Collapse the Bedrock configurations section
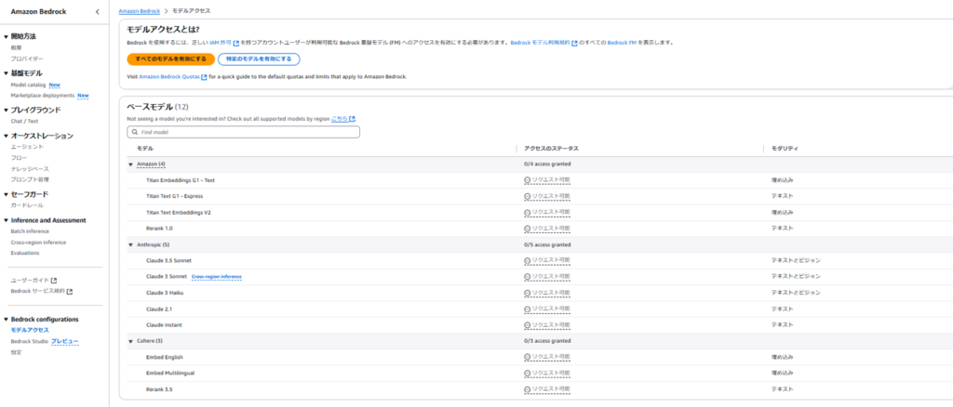The width and height of the screenshot is (953, 407). tap(7, 319)
